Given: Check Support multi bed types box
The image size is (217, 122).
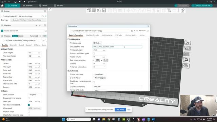Looking at the screenshot, I should click(x=94, y=54).
